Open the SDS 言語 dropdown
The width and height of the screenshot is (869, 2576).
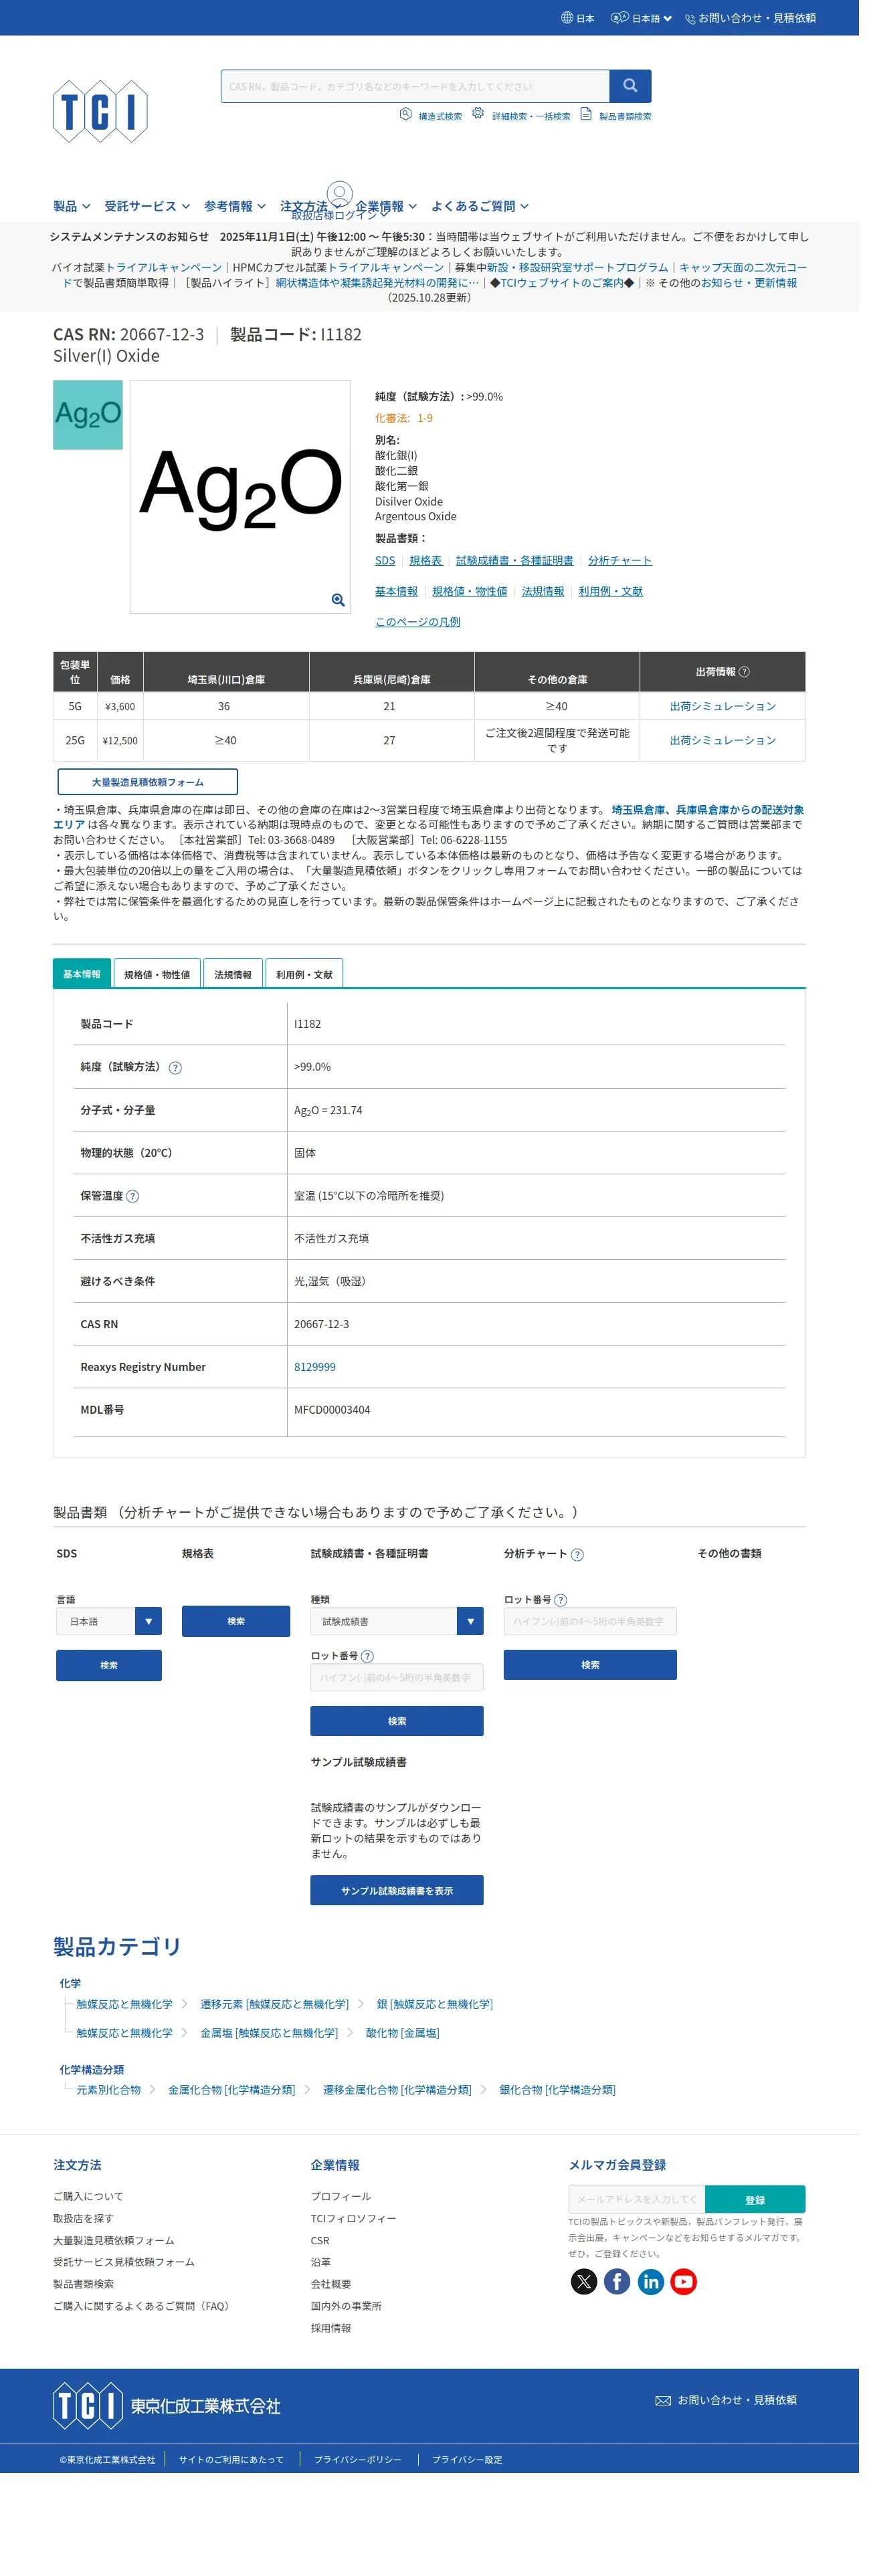(109, 1621)
